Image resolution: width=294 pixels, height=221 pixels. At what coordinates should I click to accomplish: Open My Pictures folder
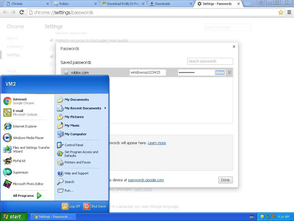click(x=70, y=117)
